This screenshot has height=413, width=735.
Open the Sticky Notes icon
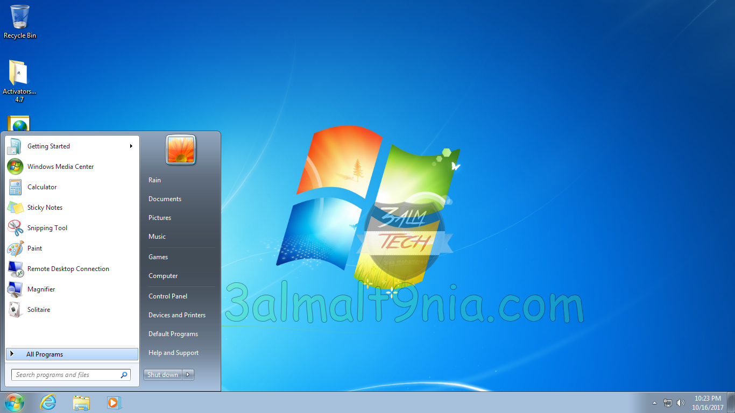click(15, 208)
